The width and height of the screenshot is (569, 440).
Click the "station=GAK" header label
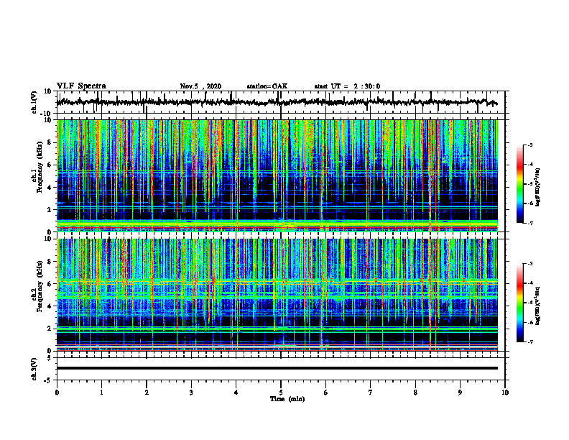coord(267,86)
